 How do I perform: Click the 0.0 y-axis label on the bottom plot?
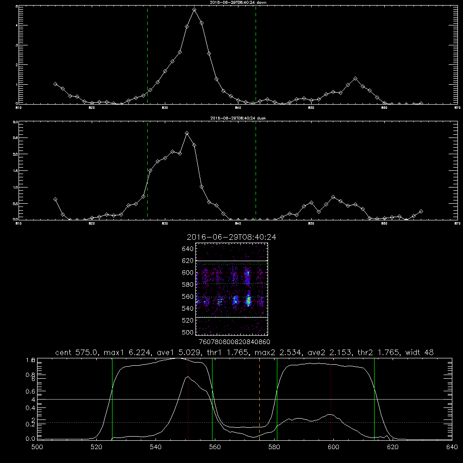click(31, 439)
